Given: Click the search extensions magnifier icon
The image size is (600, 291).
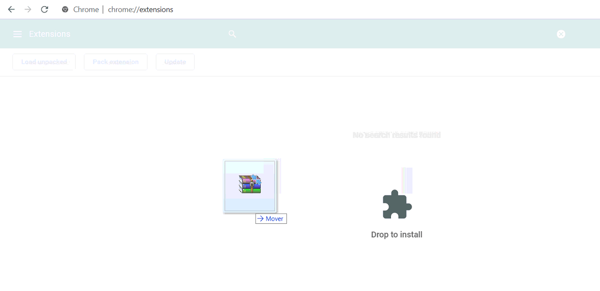Looking at the screenshot, I should click(232, 34).
